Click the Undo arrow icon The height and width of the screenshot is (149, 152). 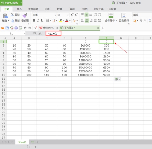coord(25,28)
